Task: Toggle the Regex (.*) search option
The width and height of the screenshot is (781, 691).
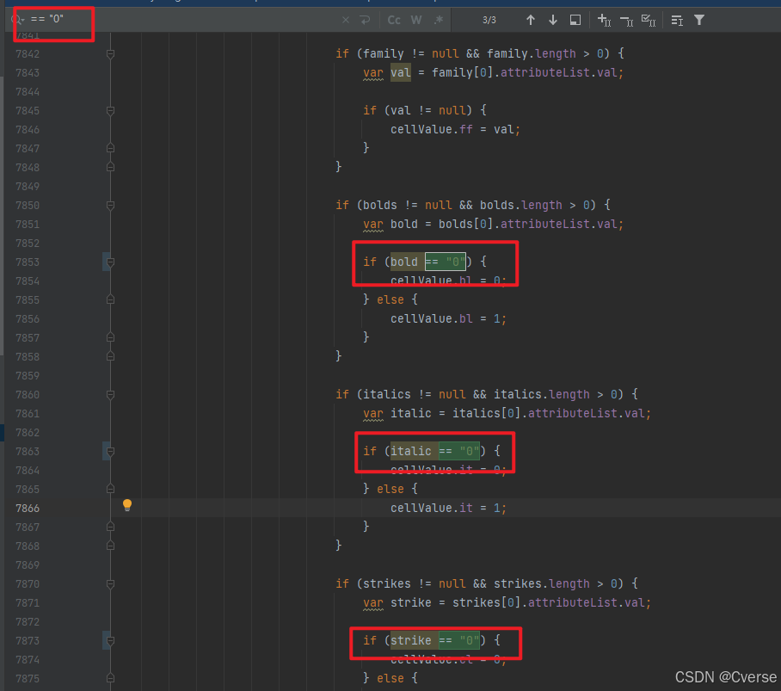Action: click(x=439, y=20)
